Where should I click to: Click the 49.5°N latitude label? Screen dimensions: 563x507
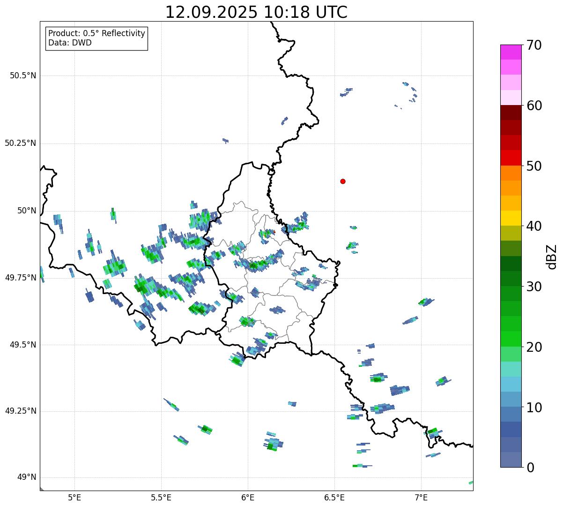(x=23, y=345)
